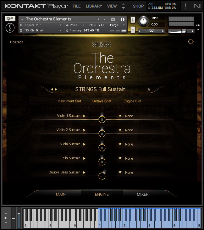Click the Native Instruments logo

click(197, 6)
